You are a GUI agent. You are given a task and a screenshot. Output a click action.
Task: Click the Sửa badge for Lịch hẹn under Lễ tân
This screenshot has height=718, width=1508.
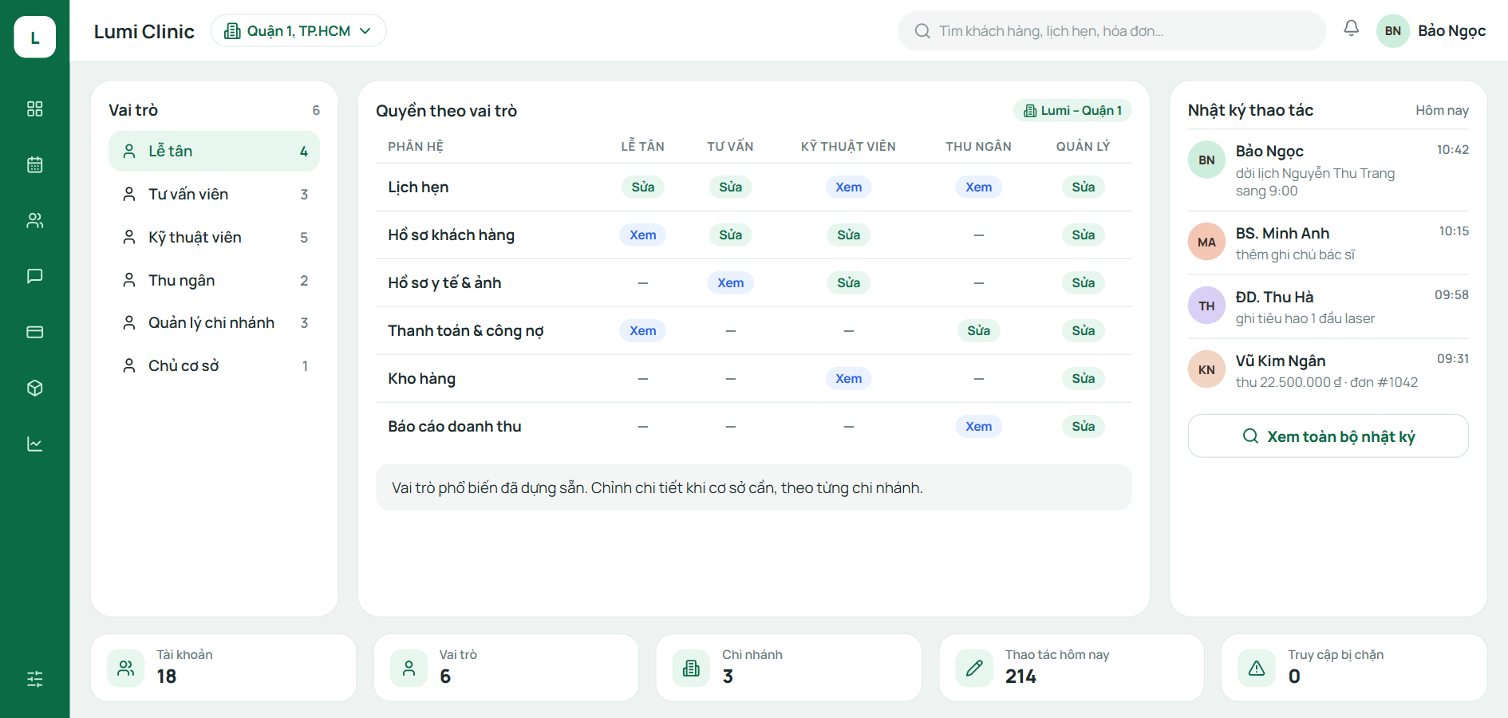coord(642,187)
